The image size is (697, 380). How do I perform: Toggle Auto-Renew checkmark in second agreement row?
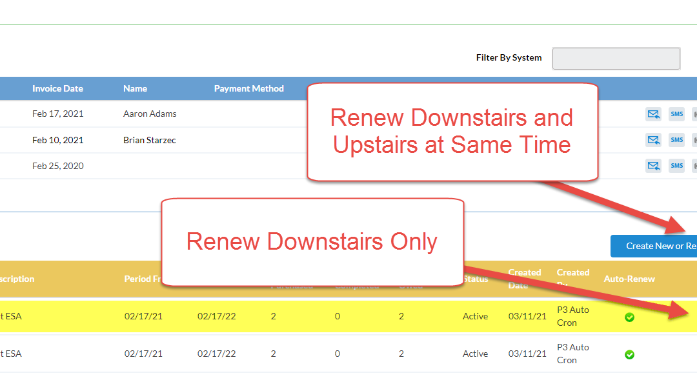click(x=629, y=355)
